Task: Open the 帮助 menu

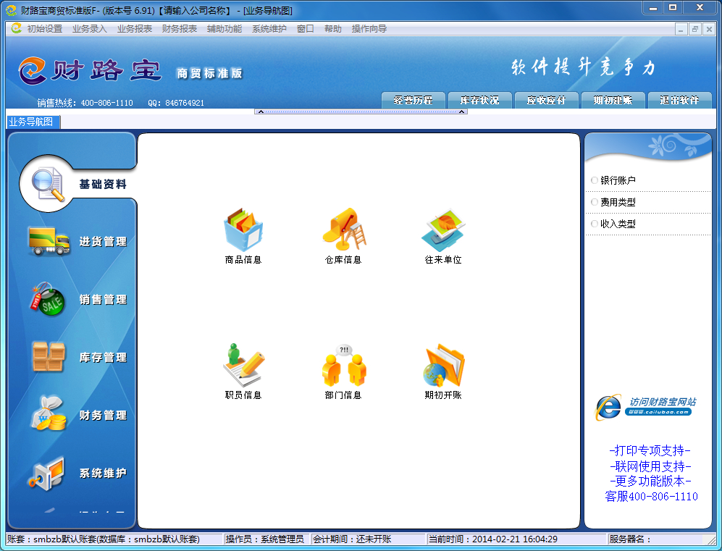Action: coord(333,28)
